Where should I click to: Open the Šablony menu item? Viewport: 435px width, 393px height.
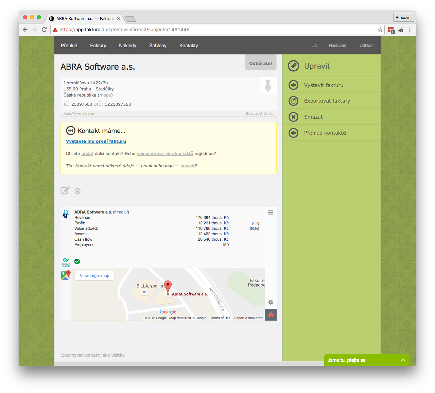(158, 46)
